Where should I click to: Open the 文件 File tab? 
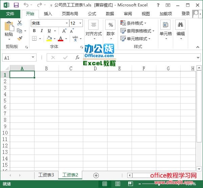(10, 14)
